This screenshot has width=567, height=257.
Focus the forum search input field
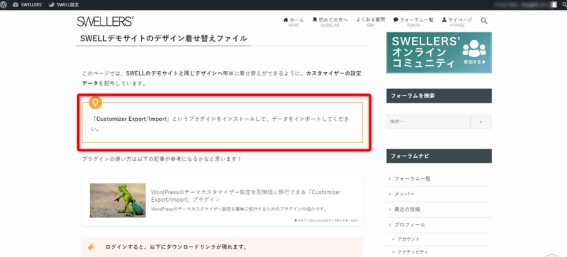[x=429, y=122]
